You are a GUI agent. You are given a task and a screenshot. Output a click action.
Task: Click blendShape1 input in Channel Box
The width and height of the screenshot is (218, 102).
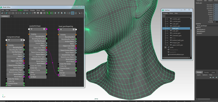point(201,31)
